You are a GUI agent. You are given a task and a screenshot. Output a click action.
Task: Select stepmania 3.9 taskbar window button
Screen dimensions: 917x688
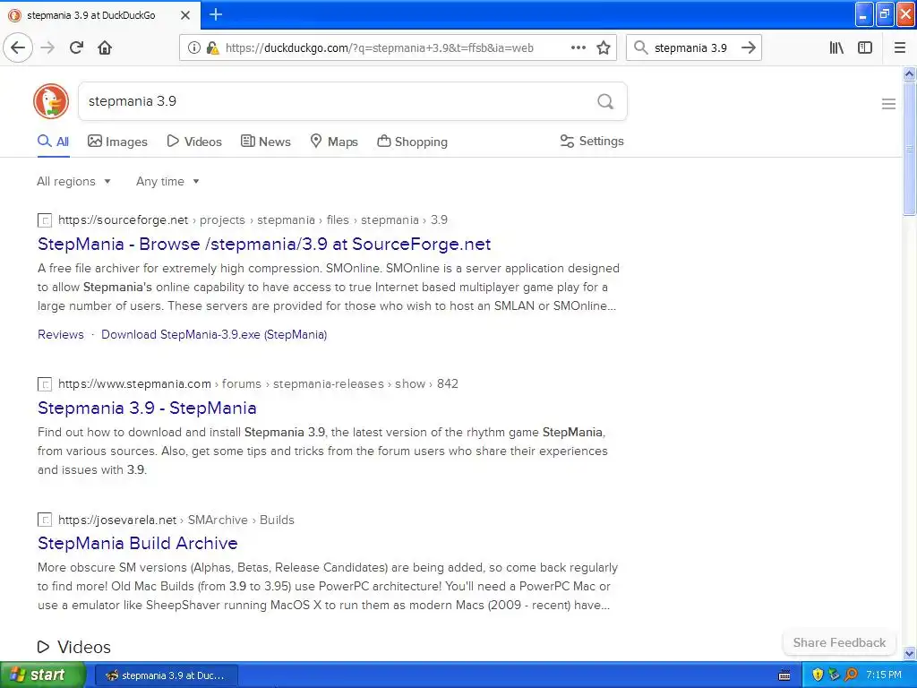pyautogui.click(x=166, y=675)
